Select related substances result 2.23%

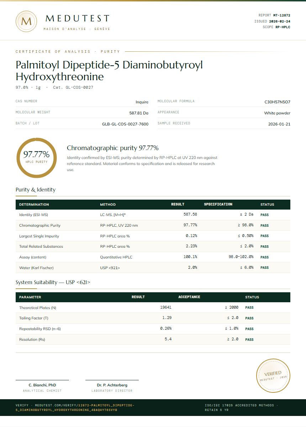(191, 246)
